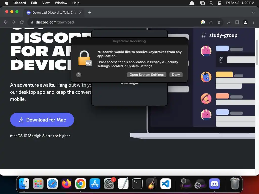Go forward in browser history
Screen dimensions: 259x194
[14, 22]
